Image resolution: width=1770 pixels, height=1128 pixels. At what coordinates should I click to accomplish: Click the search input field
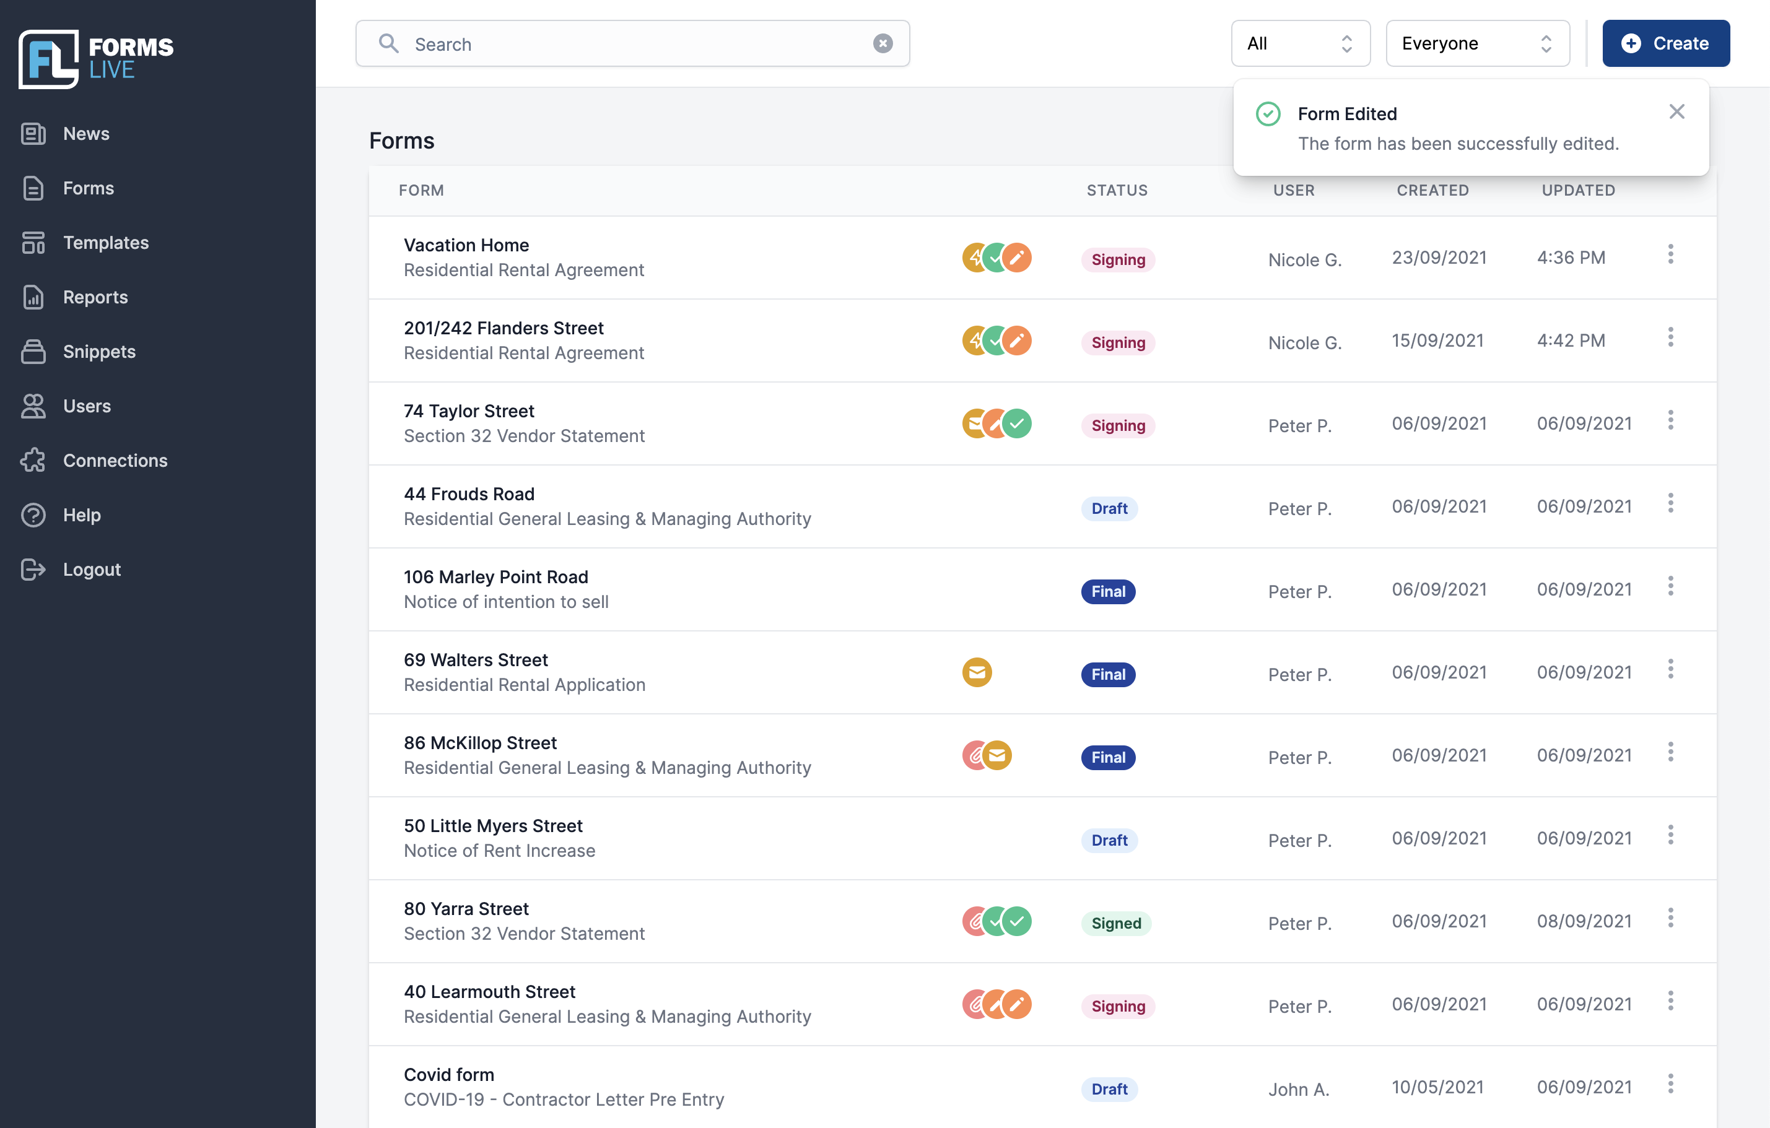point(631,43)
